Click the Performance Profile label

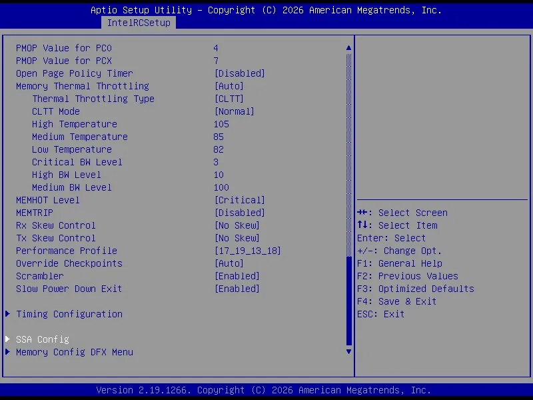pos(66,251)
